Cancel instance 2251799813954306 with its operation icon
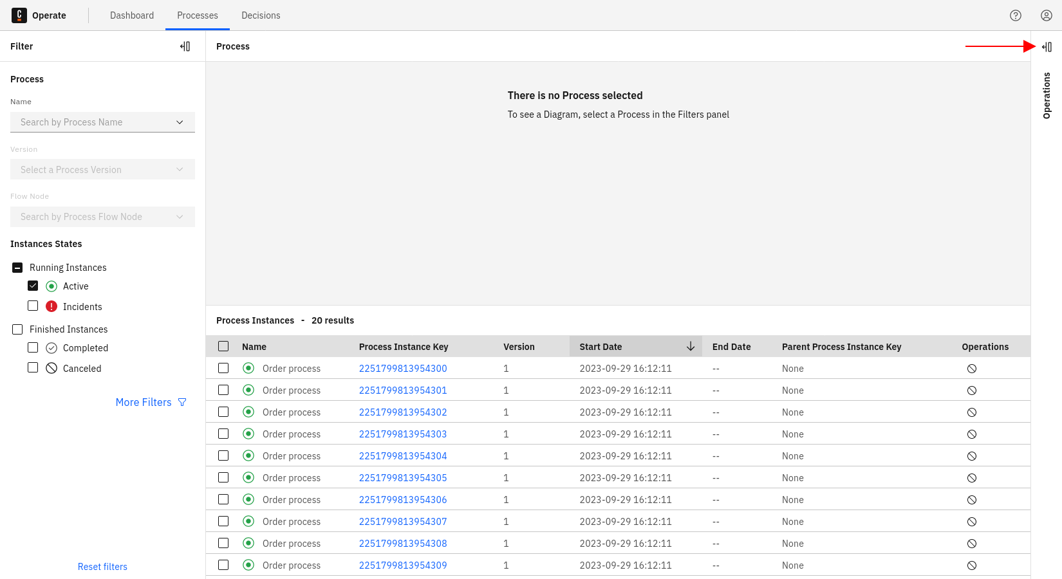1062x579 pixels. pyautogui.click(x=972, y=500)
